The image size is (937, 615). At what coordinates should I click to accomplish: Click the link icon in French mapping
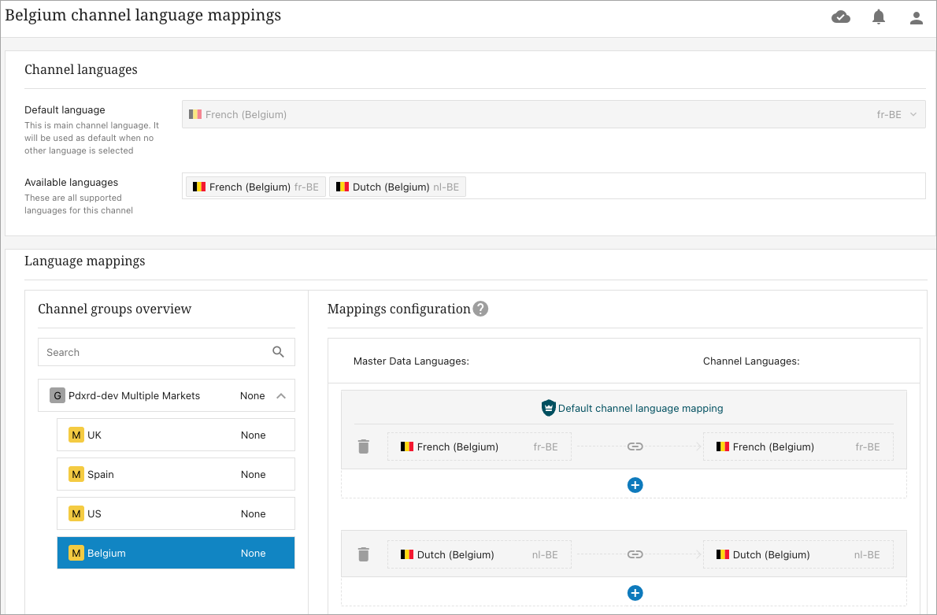click(x=635, y=446)
